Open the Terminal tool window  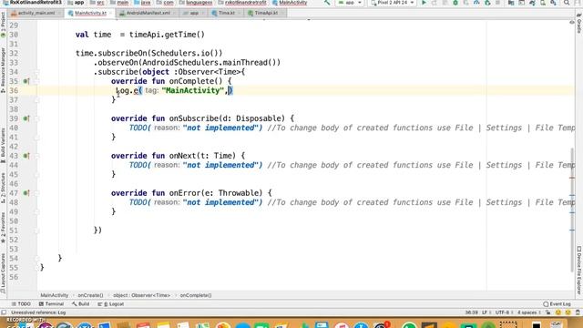pos(51,303)
